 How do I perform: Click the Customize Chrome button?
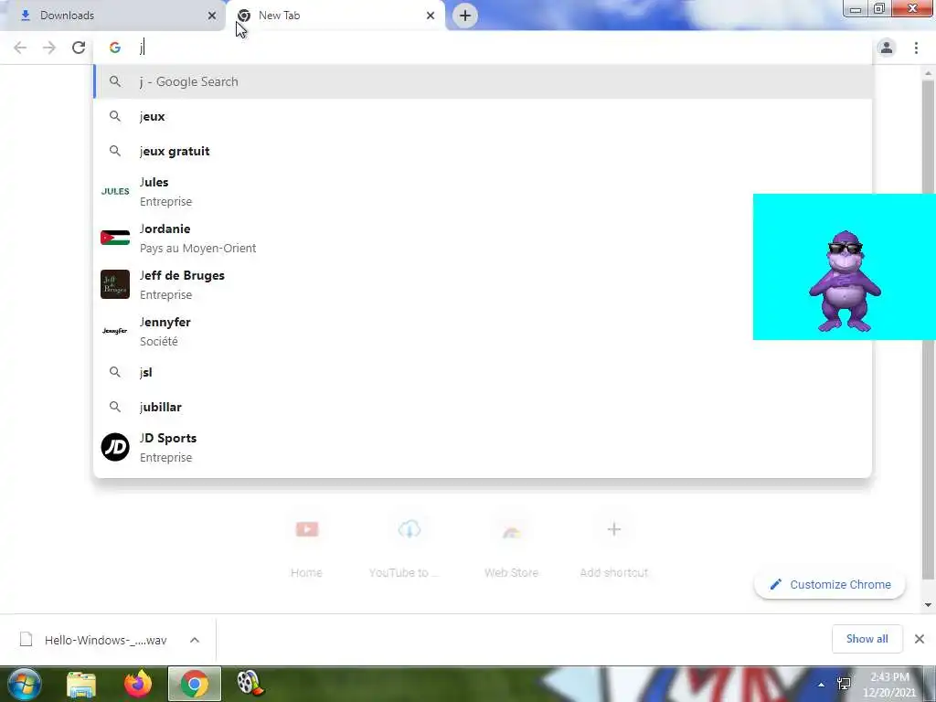(x=830, y=584)
